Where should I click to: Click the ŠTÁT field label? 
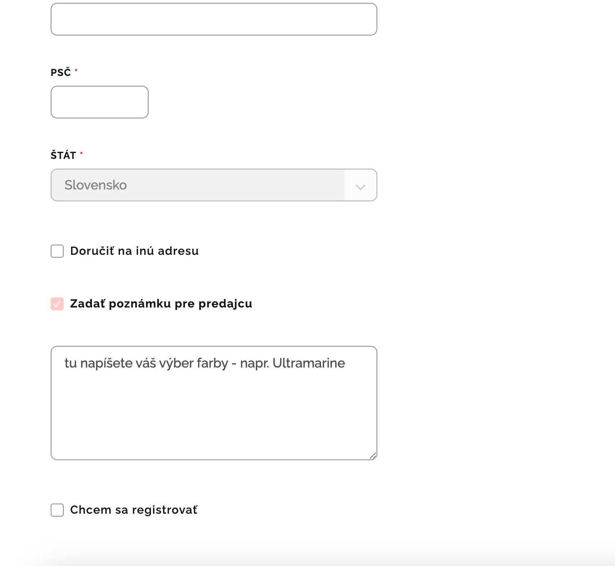point(63,156)
